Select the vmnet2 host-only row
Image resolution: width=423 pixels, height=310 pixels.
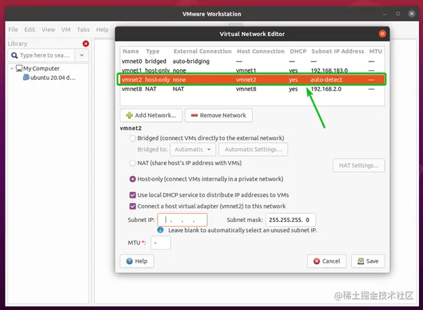click(x=252, y=80)
